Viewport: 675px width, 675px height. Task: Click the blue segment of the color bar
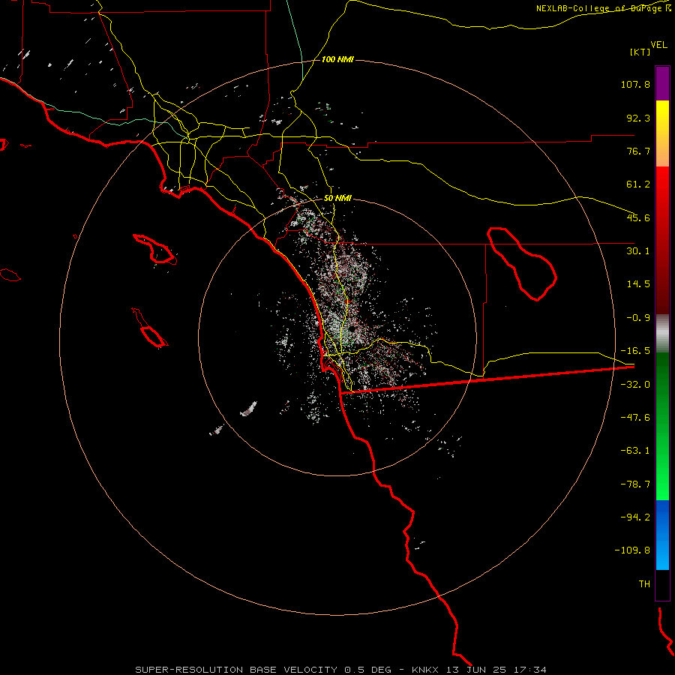[662, 535]
